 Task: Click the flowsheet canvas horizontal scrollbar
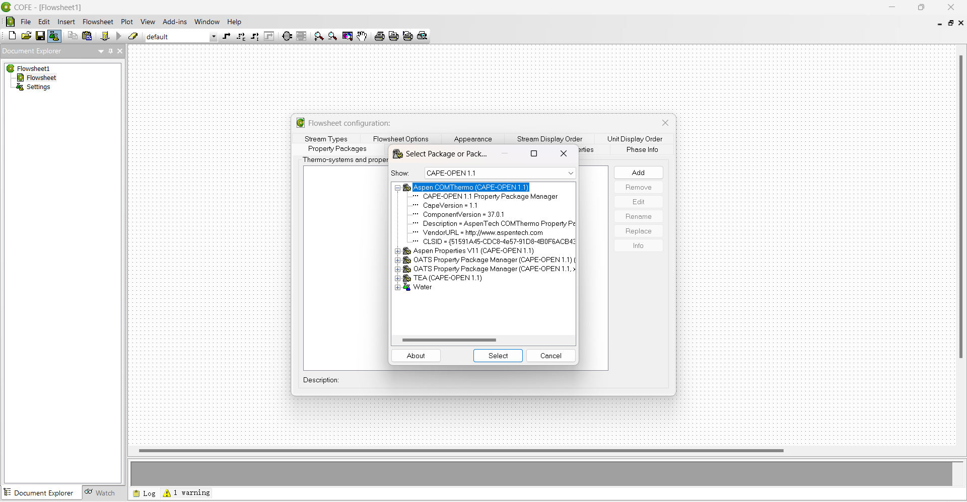click(x=461, y=451)
